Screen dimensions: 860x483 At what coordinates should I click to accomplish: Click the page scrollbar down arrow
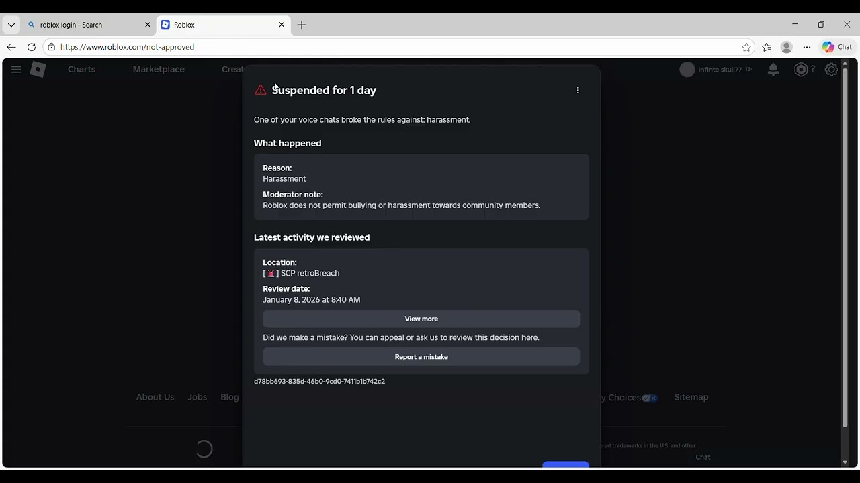[x=845, y=462]
